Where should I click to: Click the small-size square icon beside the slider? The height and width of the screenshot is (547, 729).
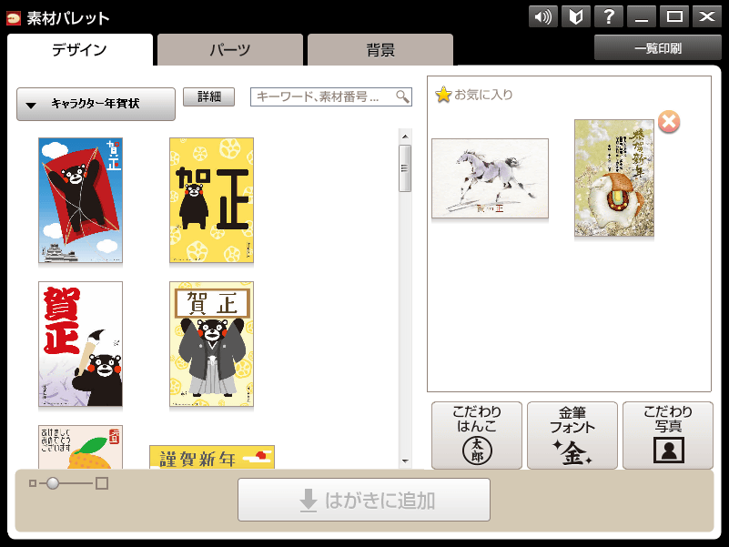point(33,483)
